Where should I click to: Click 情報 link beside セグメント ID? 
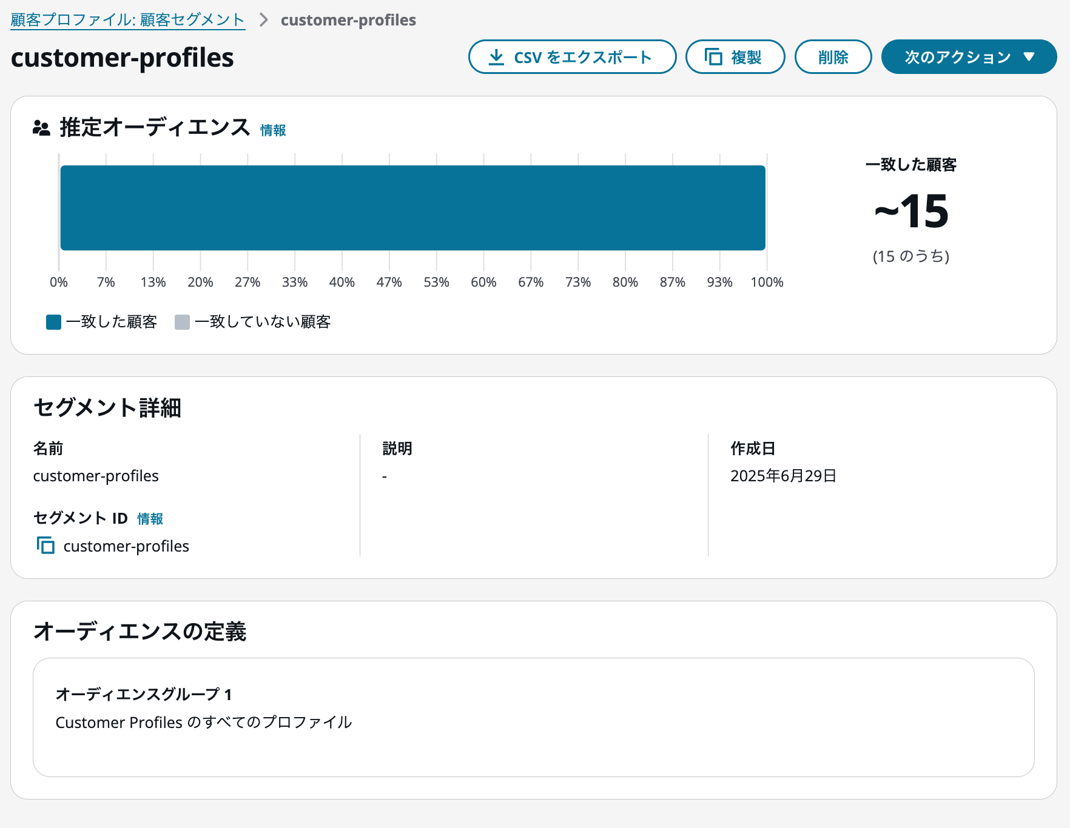pyautogui.click(x=150, y=519)
